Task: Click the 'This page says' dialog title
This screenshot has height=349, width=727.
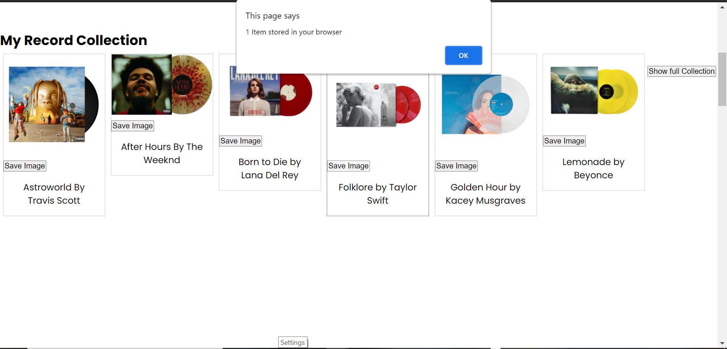Action: coord(273,16)
